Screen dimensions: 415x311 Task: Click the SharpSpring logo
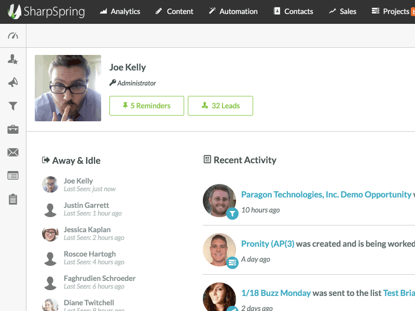click(x=46, y=11)
